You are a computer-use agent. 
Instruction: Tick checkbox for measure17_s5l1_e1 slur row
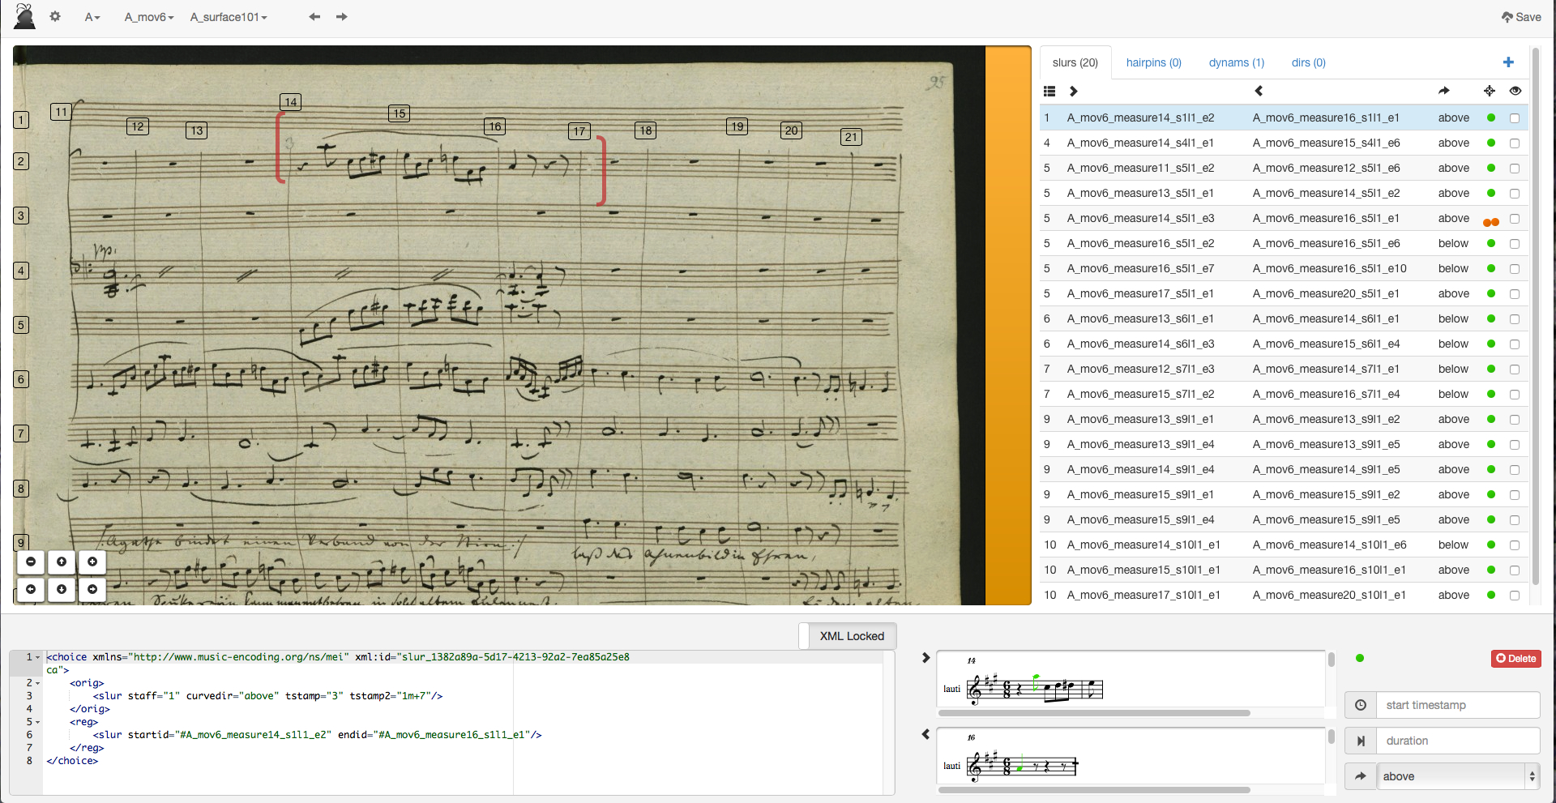1514,294
